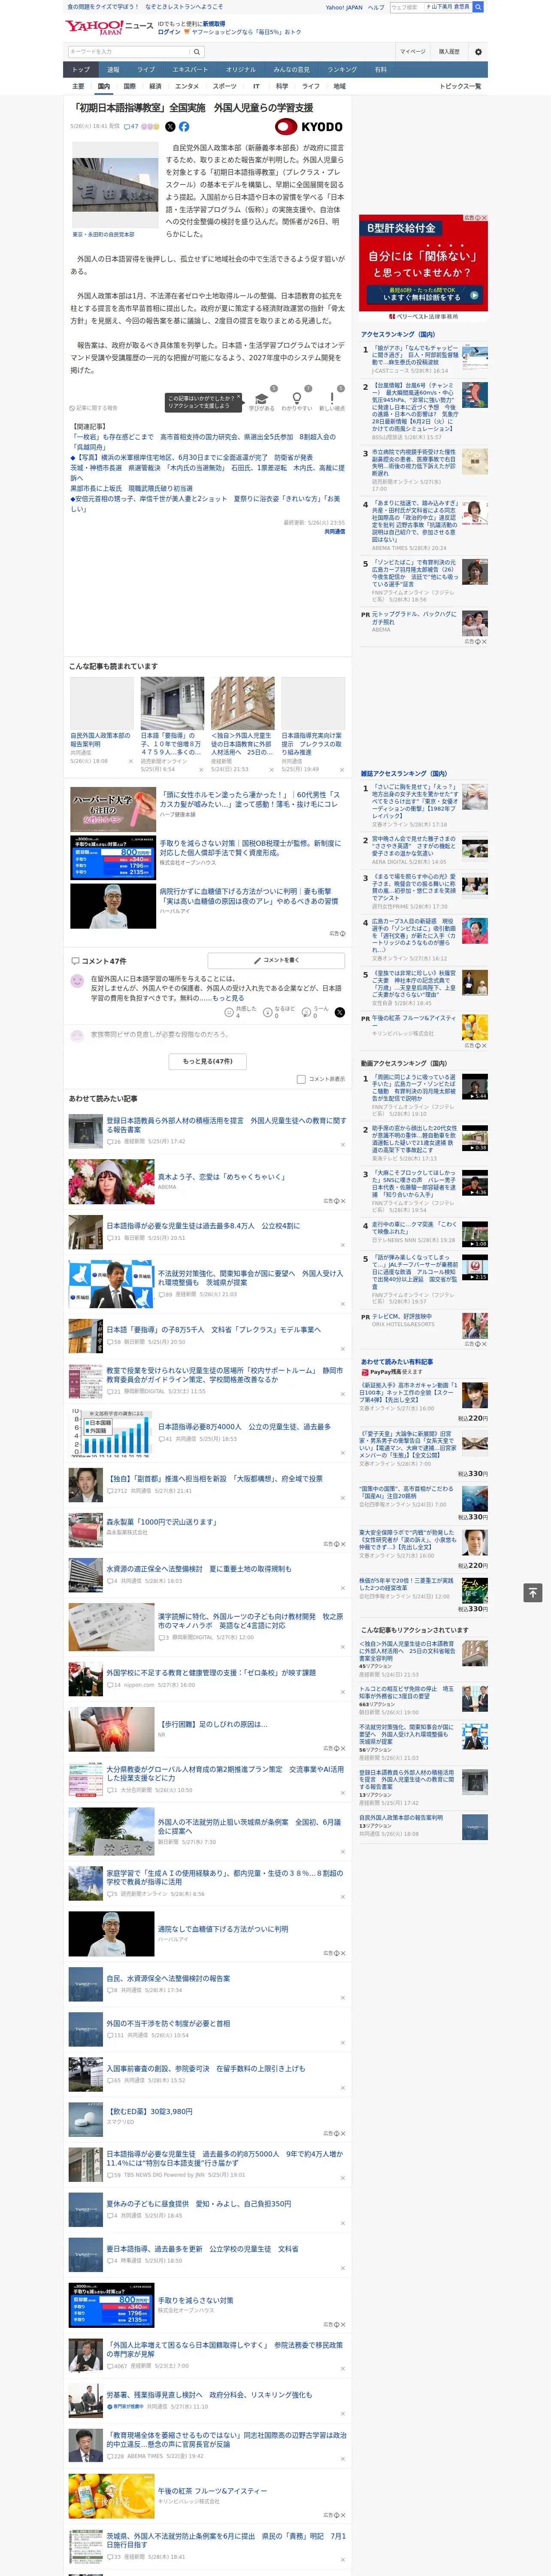Open 株価が5年半で20倍！三菱重工 paid article
This screenshot has height=2576, width=551.
pyautogui.click(x=406, y=1584)
